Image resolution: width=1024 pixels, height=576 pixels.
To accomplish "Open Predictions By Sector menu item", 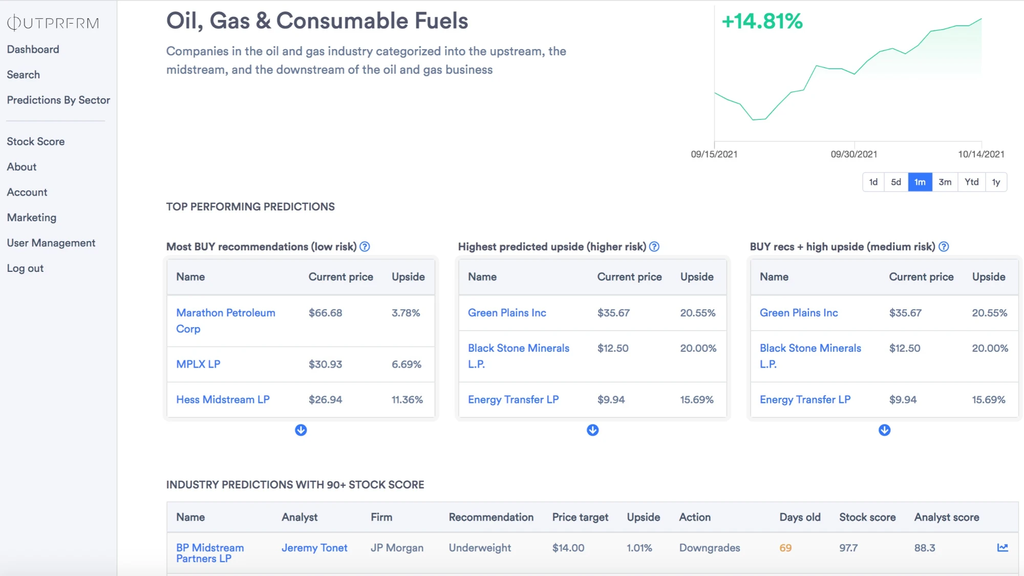I will pos(58,100).
